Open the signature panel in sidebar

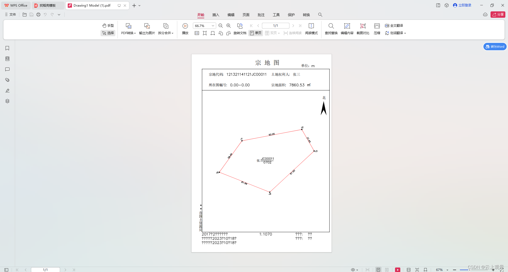coord(7,90)
